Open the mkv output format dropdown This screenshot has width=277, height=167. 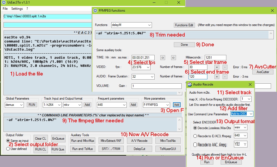(x=72, y=105)
